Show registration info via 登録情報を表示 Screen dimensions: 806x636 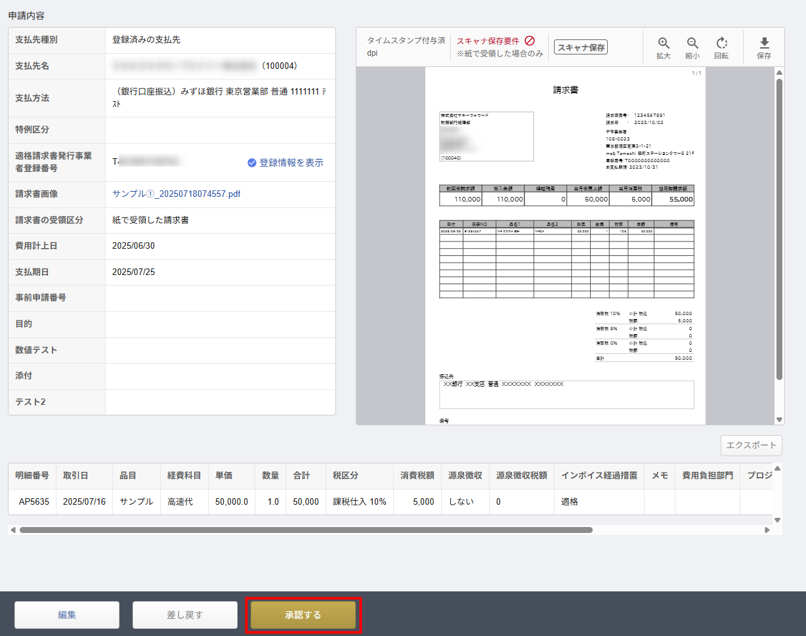[x=291, y=163]
